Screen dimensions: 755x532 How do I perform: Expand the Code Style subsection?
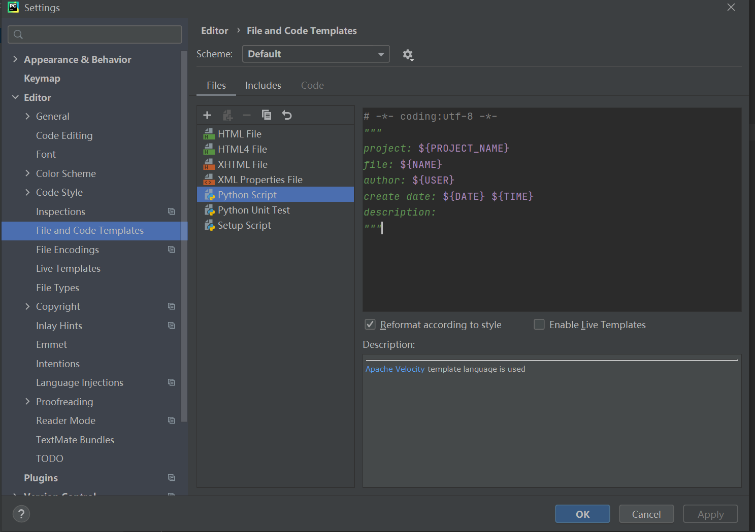tap(27, 192)
